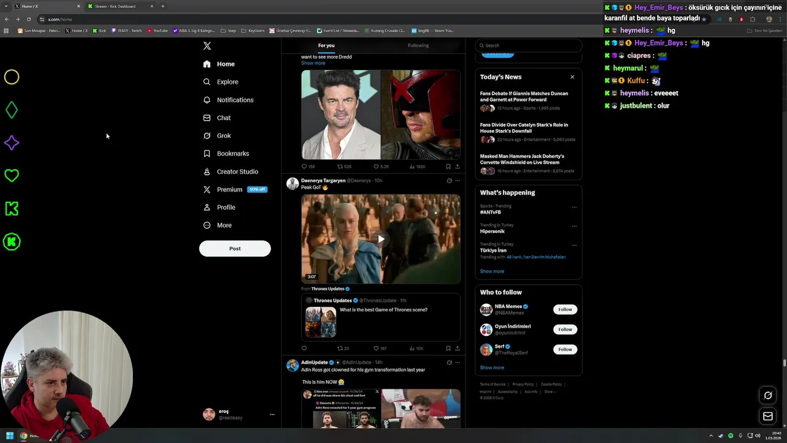
Task: Open the Jack Doherty's Corvette news story
Action: click(528, 164)
